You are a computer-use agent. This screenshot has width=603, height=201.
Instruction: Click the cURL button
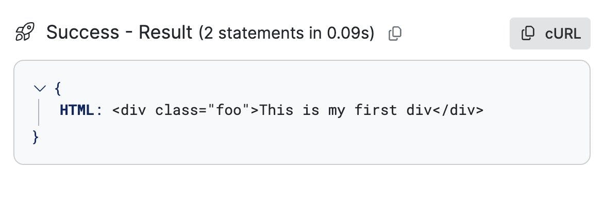point(550,33)
